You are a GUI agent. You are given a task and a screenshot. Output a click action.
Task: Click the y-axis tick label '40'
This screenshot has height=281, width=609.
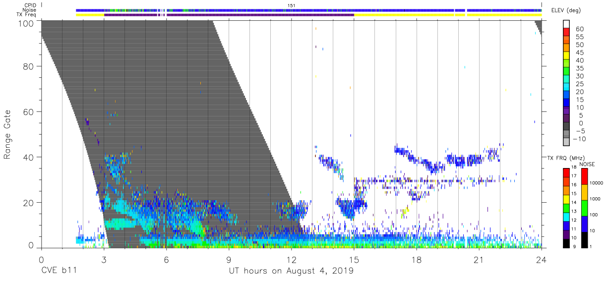(28, 157)
